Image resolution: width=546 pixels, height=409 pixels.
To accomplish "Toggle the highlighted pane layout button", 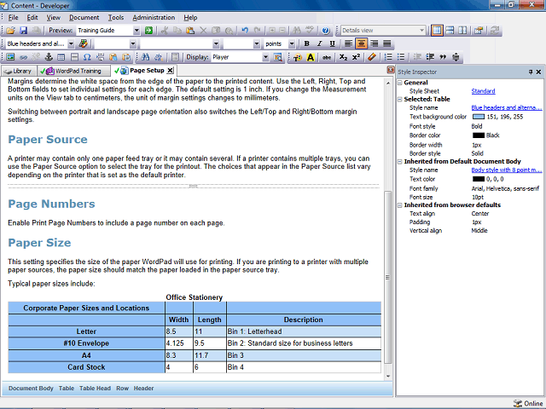I will coord(437,31).
